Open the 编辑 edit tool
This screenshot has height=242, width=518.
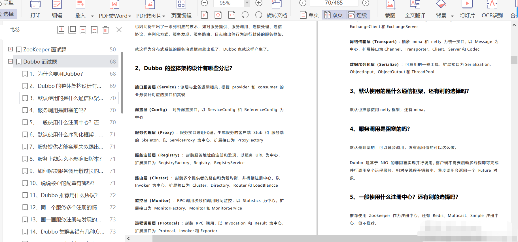(57, 9)
